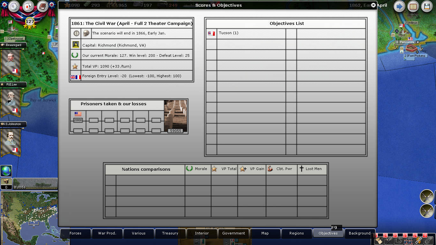Click the playing cards icon
The width and height of the screenshot is (436, 245).
point(28,6)
